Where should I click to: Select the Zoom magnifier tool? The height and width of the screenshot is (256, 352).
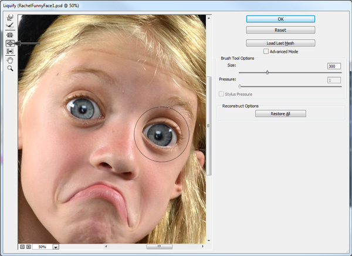click(x=10, y=68)
